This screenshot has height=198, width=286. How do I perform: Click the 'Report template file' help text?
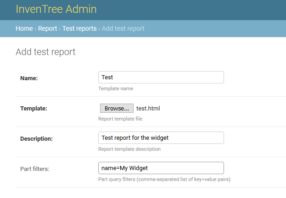click(120, 119)
